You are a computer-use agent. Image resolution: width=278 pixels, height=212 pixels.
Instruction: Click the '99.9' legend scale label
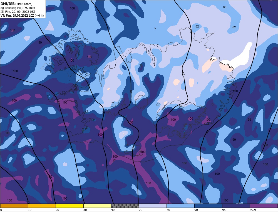click(x=253, y=210)
